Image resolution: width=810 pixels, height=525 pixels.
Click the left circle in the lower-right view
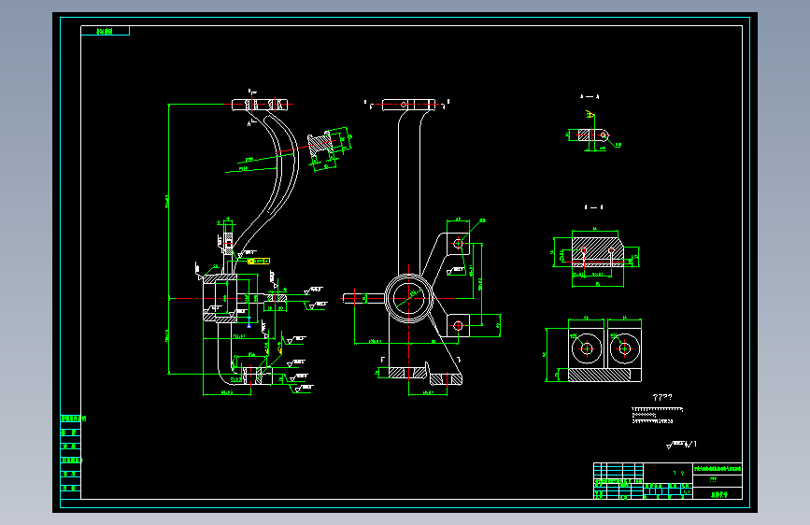[587, 348]
